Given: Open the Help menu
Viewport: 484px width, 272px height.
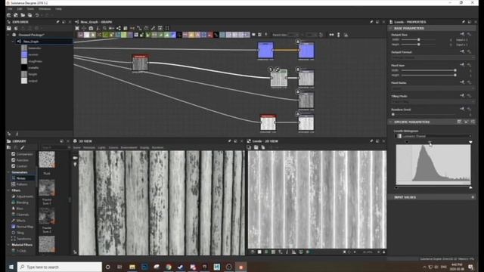Looking at the screenshot, I should (58, 9).
